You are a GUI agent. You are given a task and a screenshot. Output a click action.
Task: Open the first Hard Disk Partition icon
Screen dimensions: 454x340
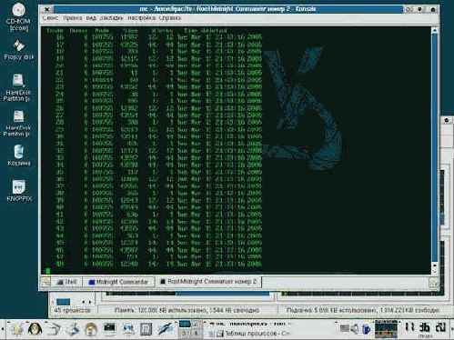click(17, 88)
